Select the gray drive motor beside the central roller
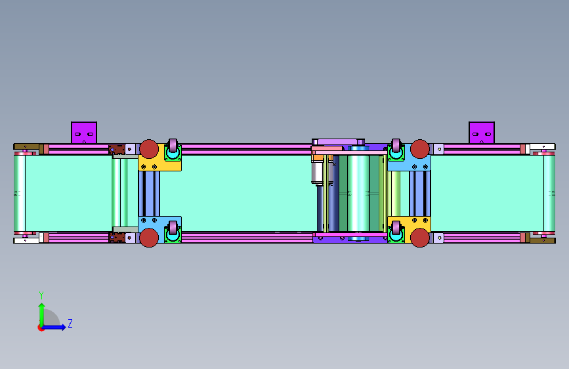The image size is (569, 369). tap(317, 173)
